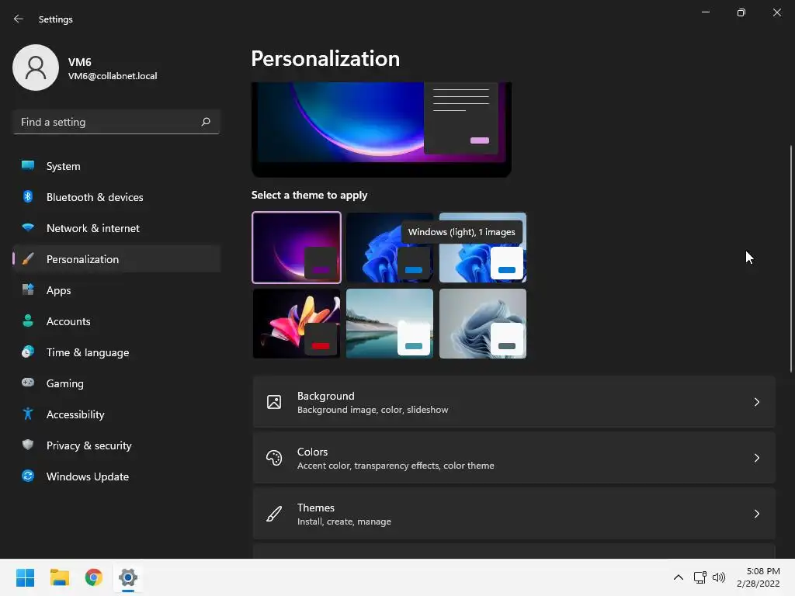
Task: Click the vertical scrollbar of settings page
Action: 790,258
